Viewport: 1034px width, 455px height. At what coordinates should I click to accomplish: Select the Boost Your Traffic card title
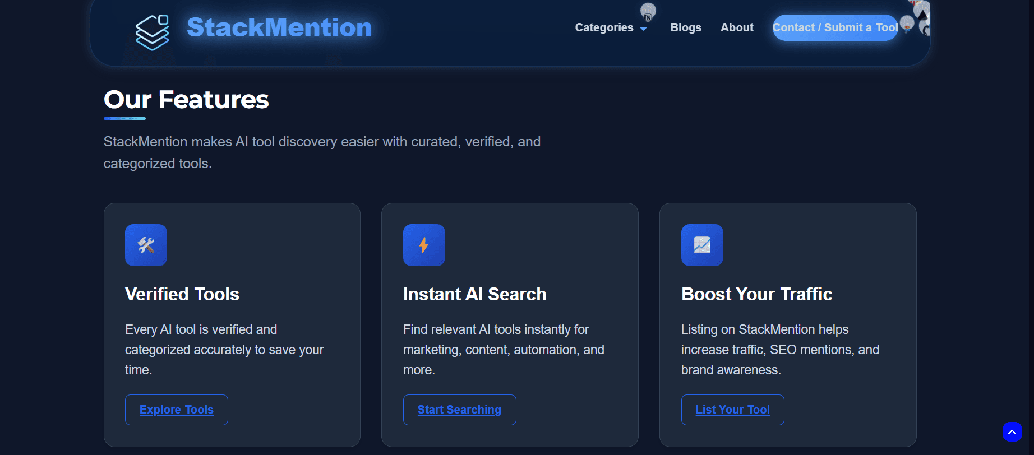756,294
